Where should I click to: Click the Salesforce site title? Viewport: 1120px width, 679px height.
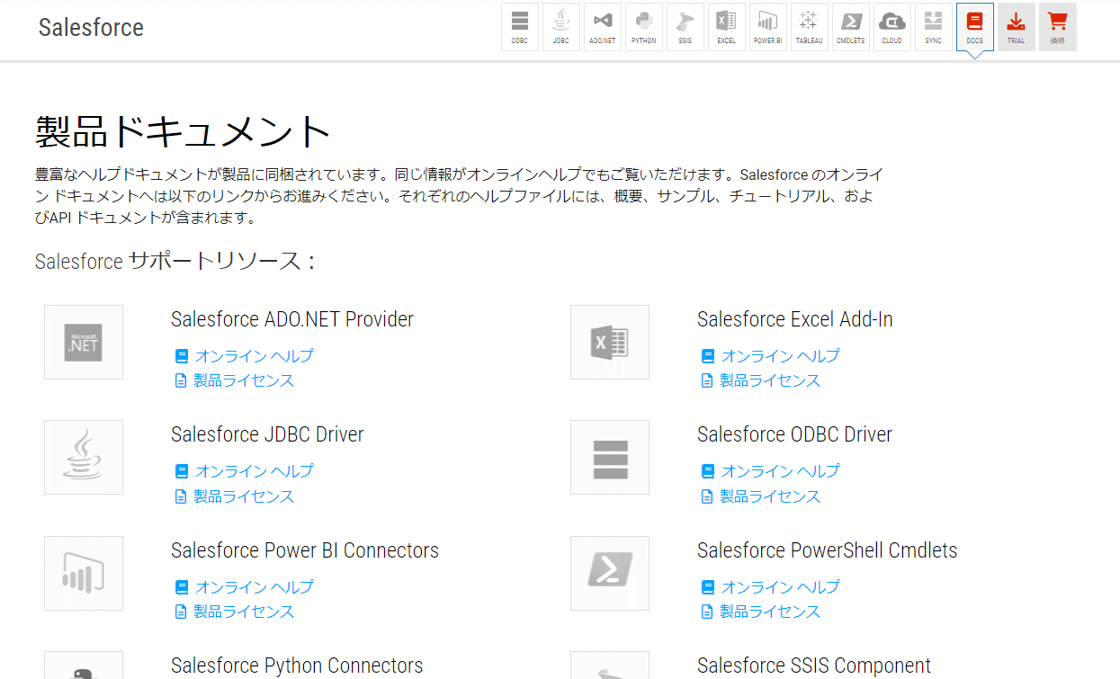[91, 28]
